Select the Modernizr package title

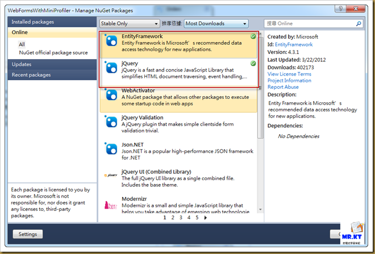coord(134,199)
